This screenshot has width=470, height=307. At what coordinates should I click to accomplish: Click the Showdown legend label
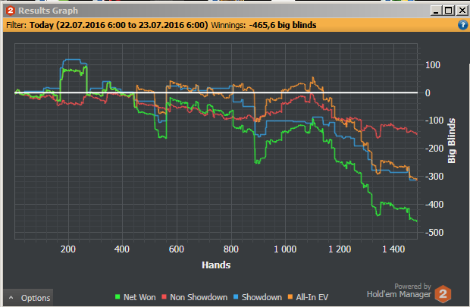262,297
